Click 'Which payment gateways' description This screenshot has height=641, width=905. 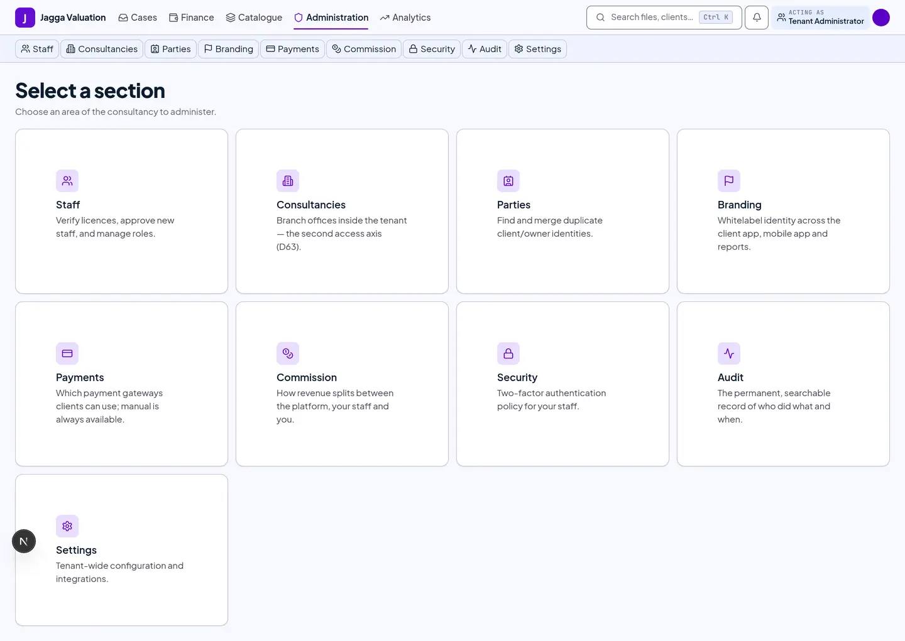109,406
